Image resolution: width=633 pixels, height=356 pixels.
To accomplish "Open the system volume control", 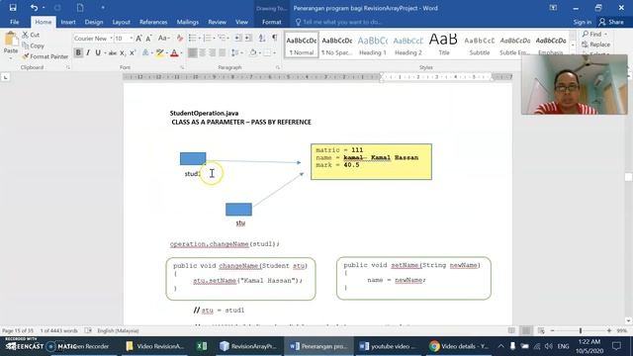I will point(548,346).
